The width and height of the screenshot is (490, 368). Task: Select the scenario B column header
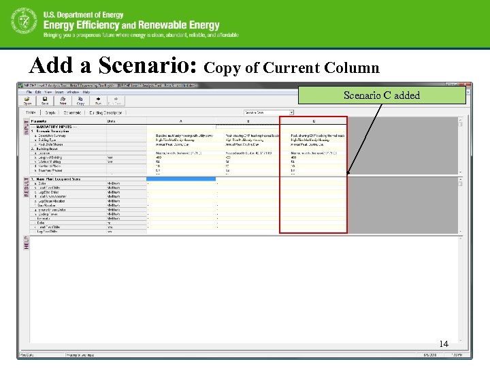pos(248,121)
